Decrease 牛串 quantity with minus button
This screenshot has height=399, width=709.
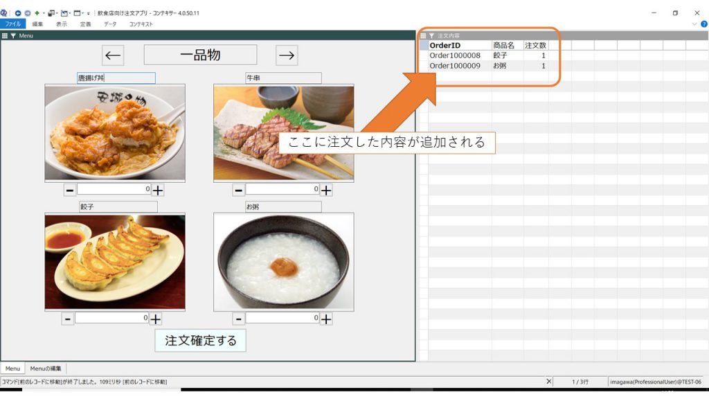tap(238, 190)
